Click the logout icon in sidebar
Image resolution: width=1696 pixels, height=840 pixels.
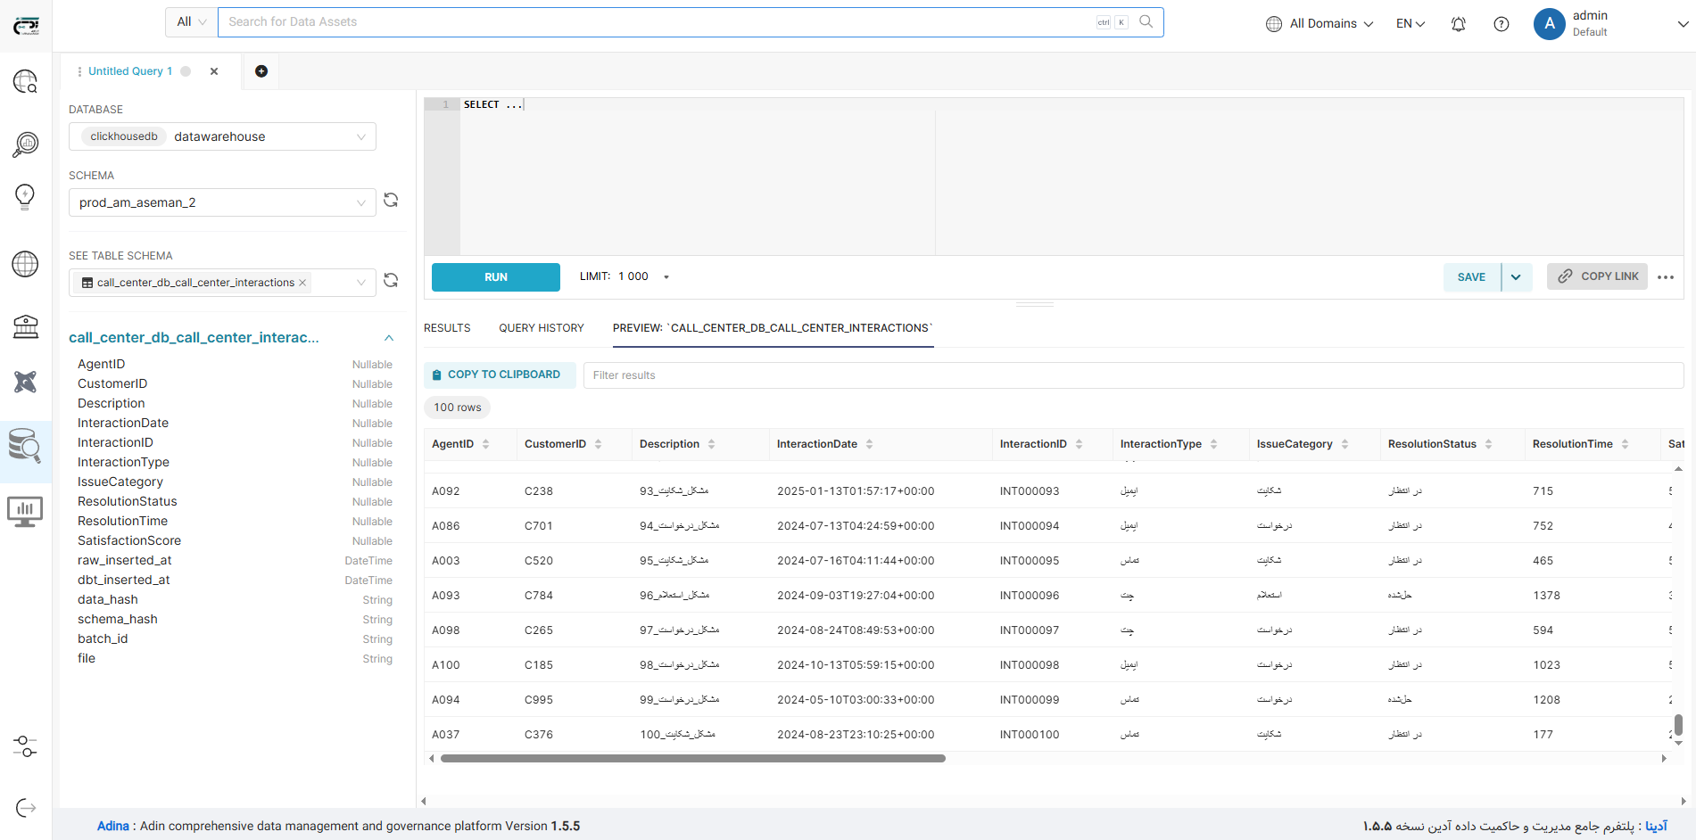[26, 808]
